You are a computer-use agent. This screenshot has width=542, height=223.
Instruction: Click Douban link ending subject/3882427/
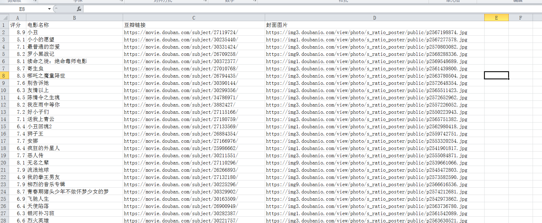pos(194,105)
